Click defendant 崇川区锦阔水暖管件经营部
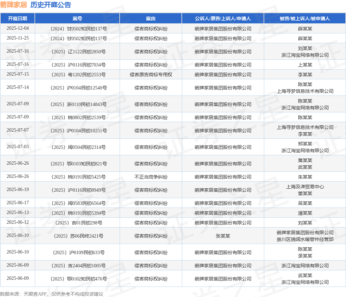 point(305,240)
